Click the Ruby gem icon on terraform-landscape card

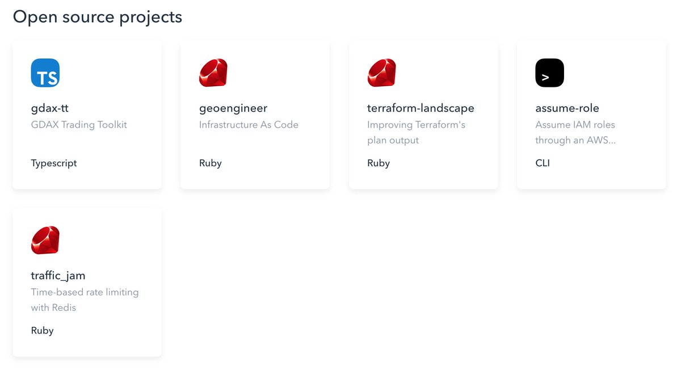coord(381,73)
